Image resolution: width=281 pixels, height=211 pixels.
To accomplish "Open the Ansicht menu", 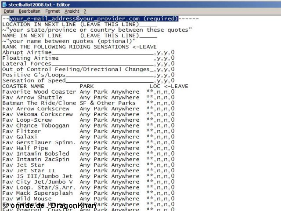I will pos(72,11).
